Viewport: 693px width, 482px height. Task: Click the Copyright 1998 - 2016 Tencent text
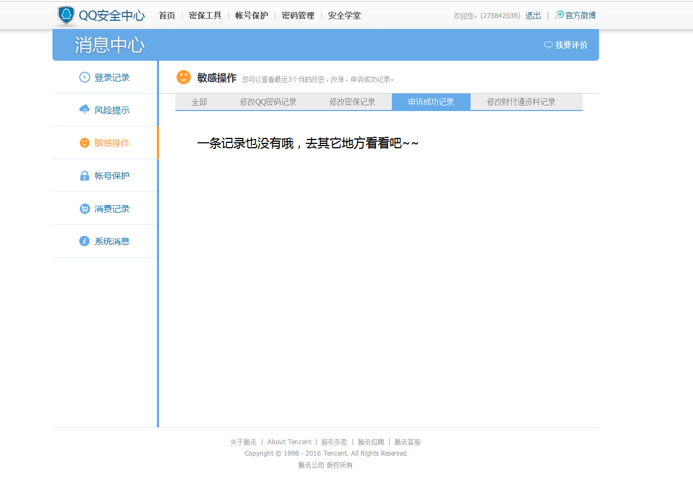326,453
